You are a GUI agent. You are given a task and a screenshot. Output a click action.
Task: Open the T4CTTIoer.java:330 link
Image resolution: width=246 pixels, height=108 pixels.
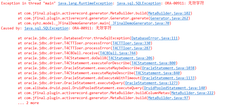(x=131, y=43)
